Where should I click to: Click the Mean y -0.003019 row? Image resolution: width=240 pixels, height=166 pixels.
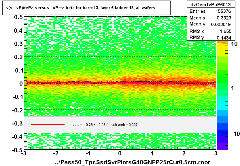(210, 24)
